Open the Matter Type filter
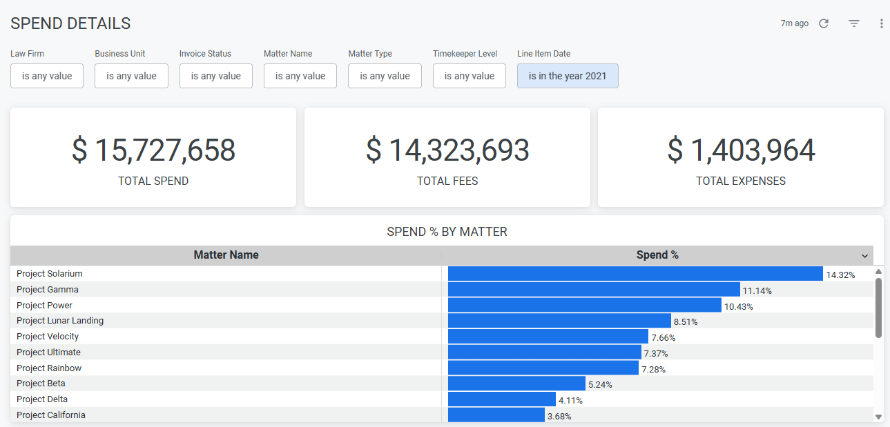Viewport: 890px width, 427px height. coord(385,76)
